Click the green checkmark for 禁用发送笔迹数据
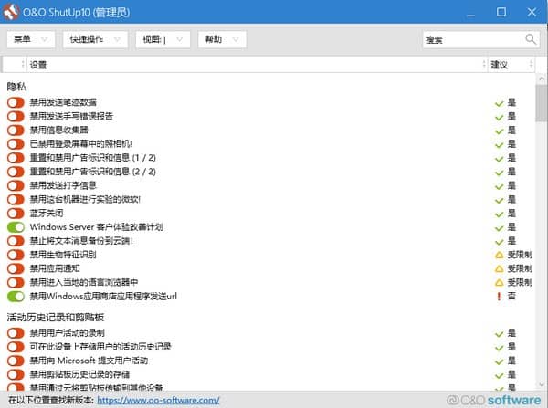548x408 pixels. (499, 103)
